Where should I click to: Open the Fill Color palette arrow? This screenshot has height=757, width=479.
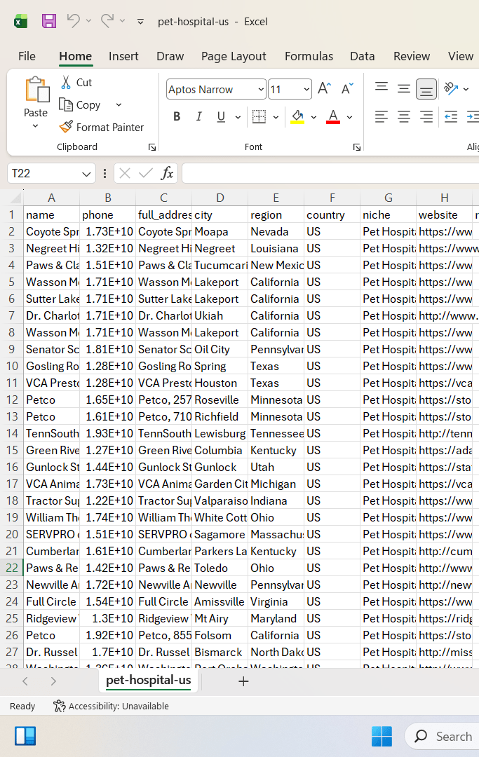click(313, 117)
